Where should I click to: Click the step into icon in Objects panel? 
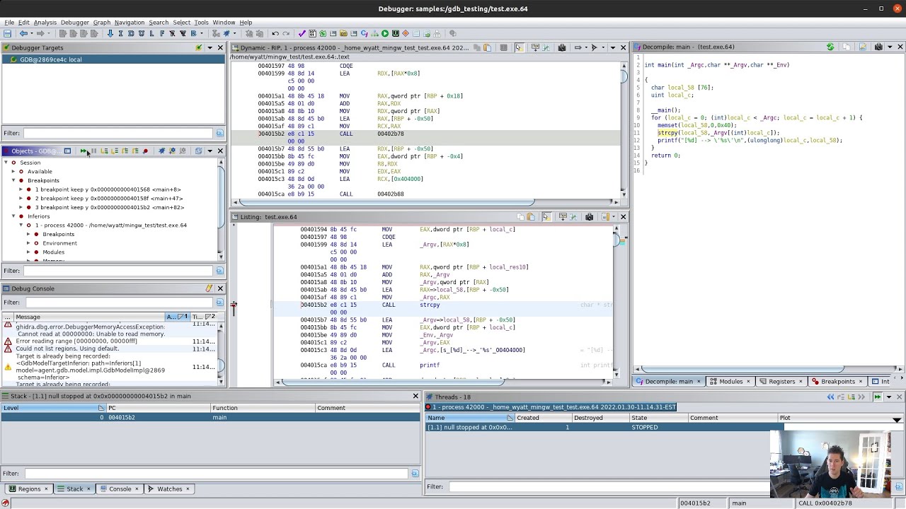click(x=104, y=151)
